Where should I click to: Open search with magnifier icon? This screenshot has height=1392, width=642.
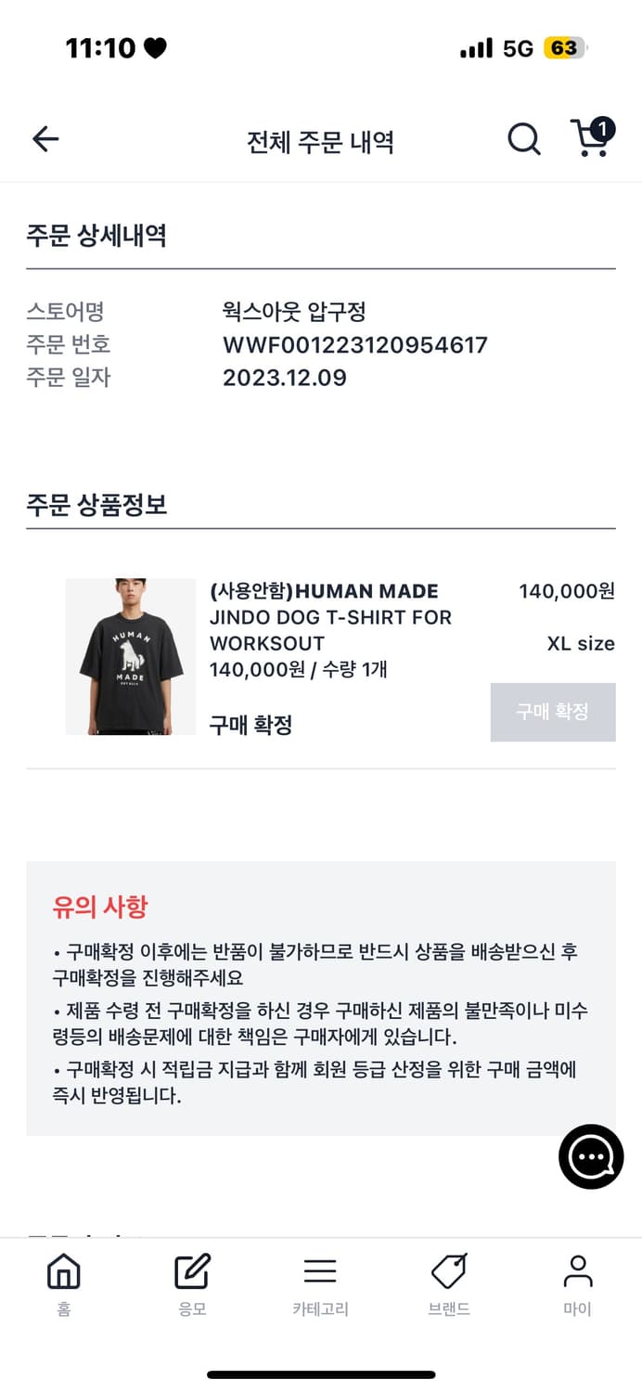pos(523,140)
